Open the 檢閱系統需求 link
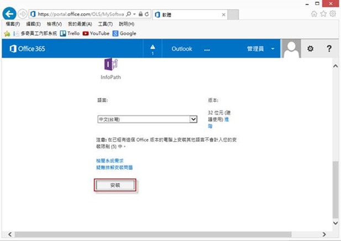341x241 pixels. tap(110, 160)
